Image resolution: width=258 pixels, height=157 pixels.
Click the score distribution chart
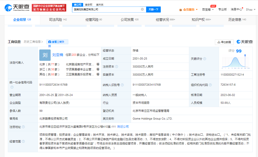(x=236, y=62)
